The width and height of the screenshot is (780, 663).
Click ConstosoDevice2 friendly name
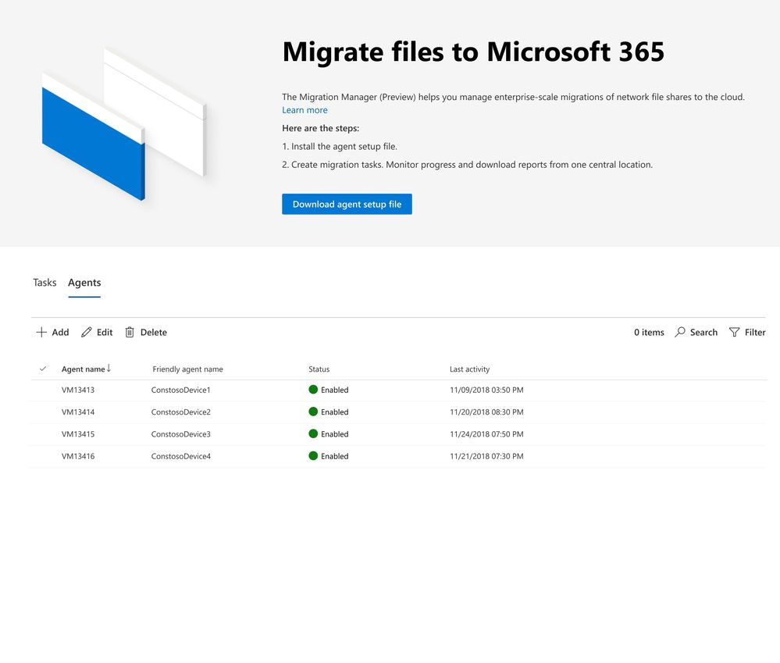coord(181,412)
